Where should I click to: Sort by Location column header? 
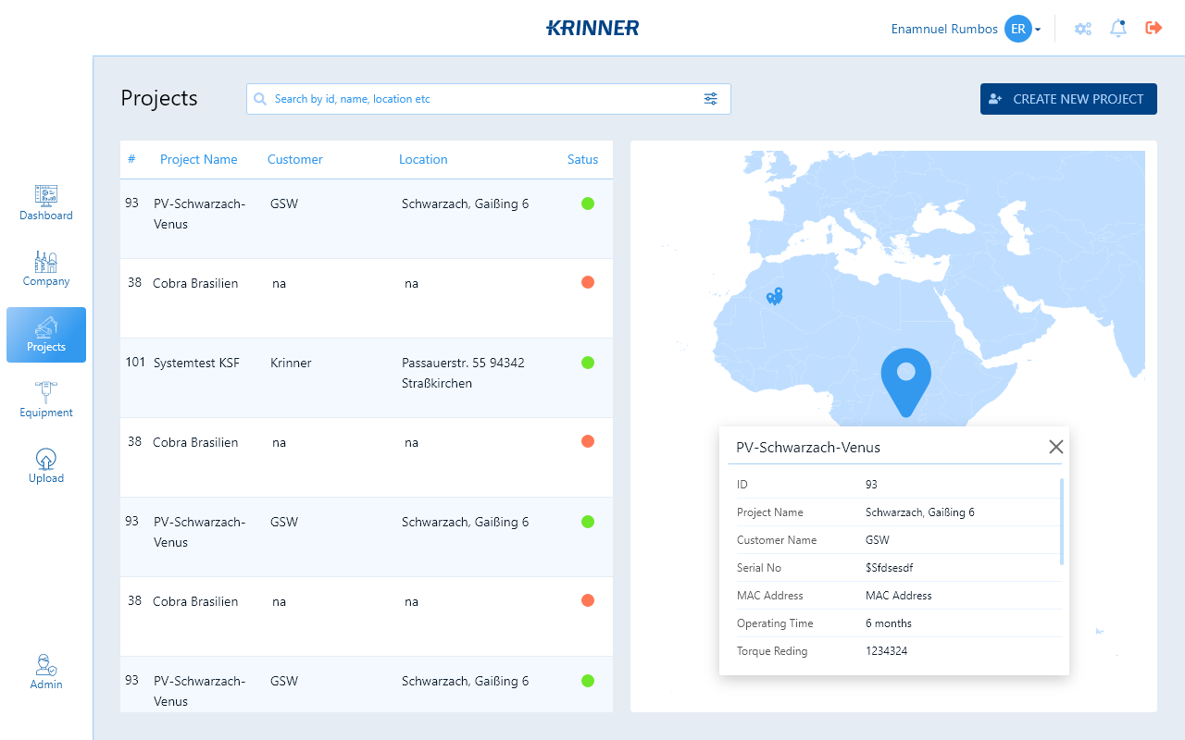point(423,159)
